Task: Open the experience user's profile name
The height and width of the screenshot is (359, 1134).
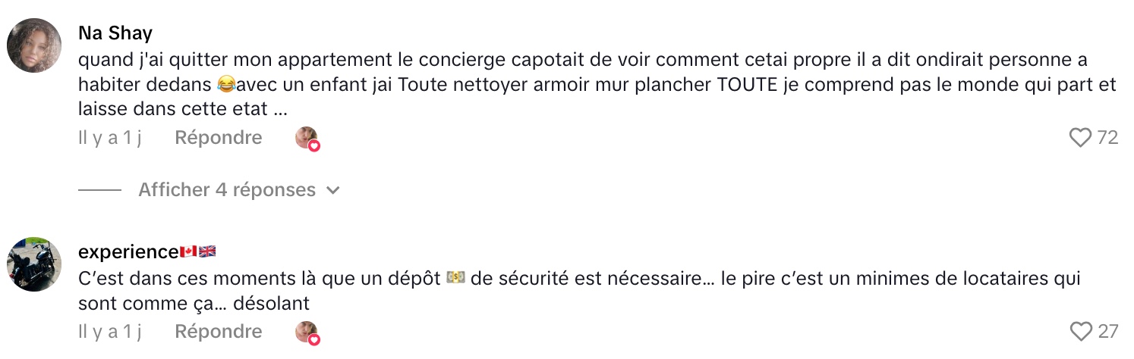Action: (x=128, y=252)
